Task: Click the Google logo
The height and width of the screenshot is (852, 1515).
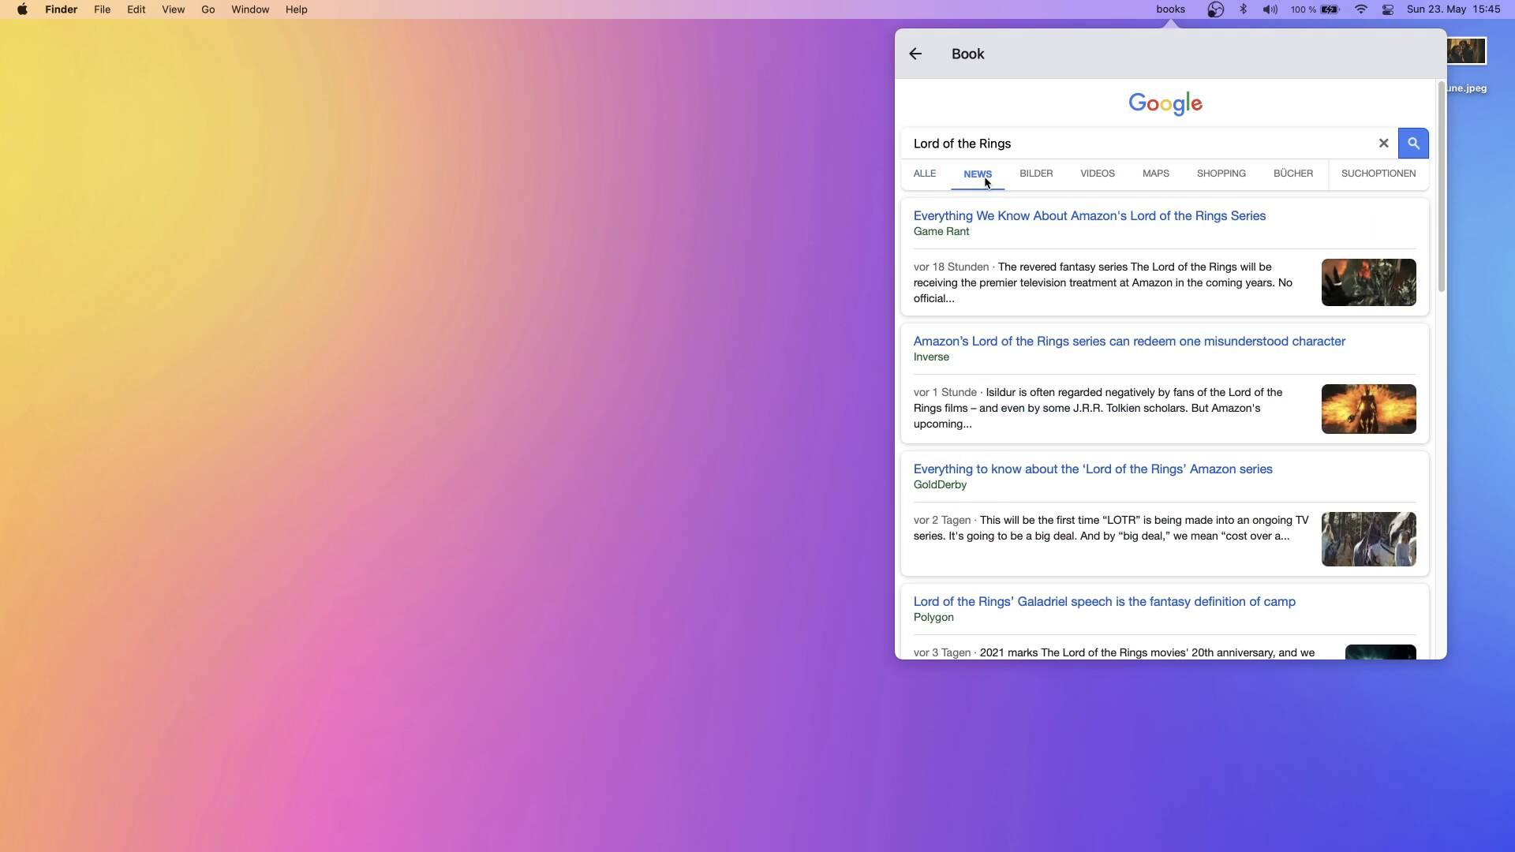Action: point(1165,104)
